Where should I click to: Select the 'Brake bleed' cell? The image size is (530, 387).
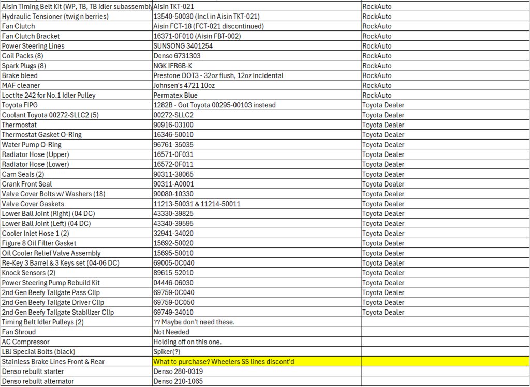click(77, 75)
